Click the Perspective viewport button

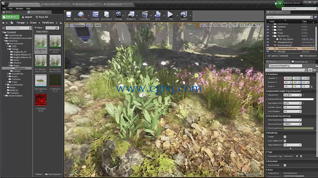click(77, 25)
